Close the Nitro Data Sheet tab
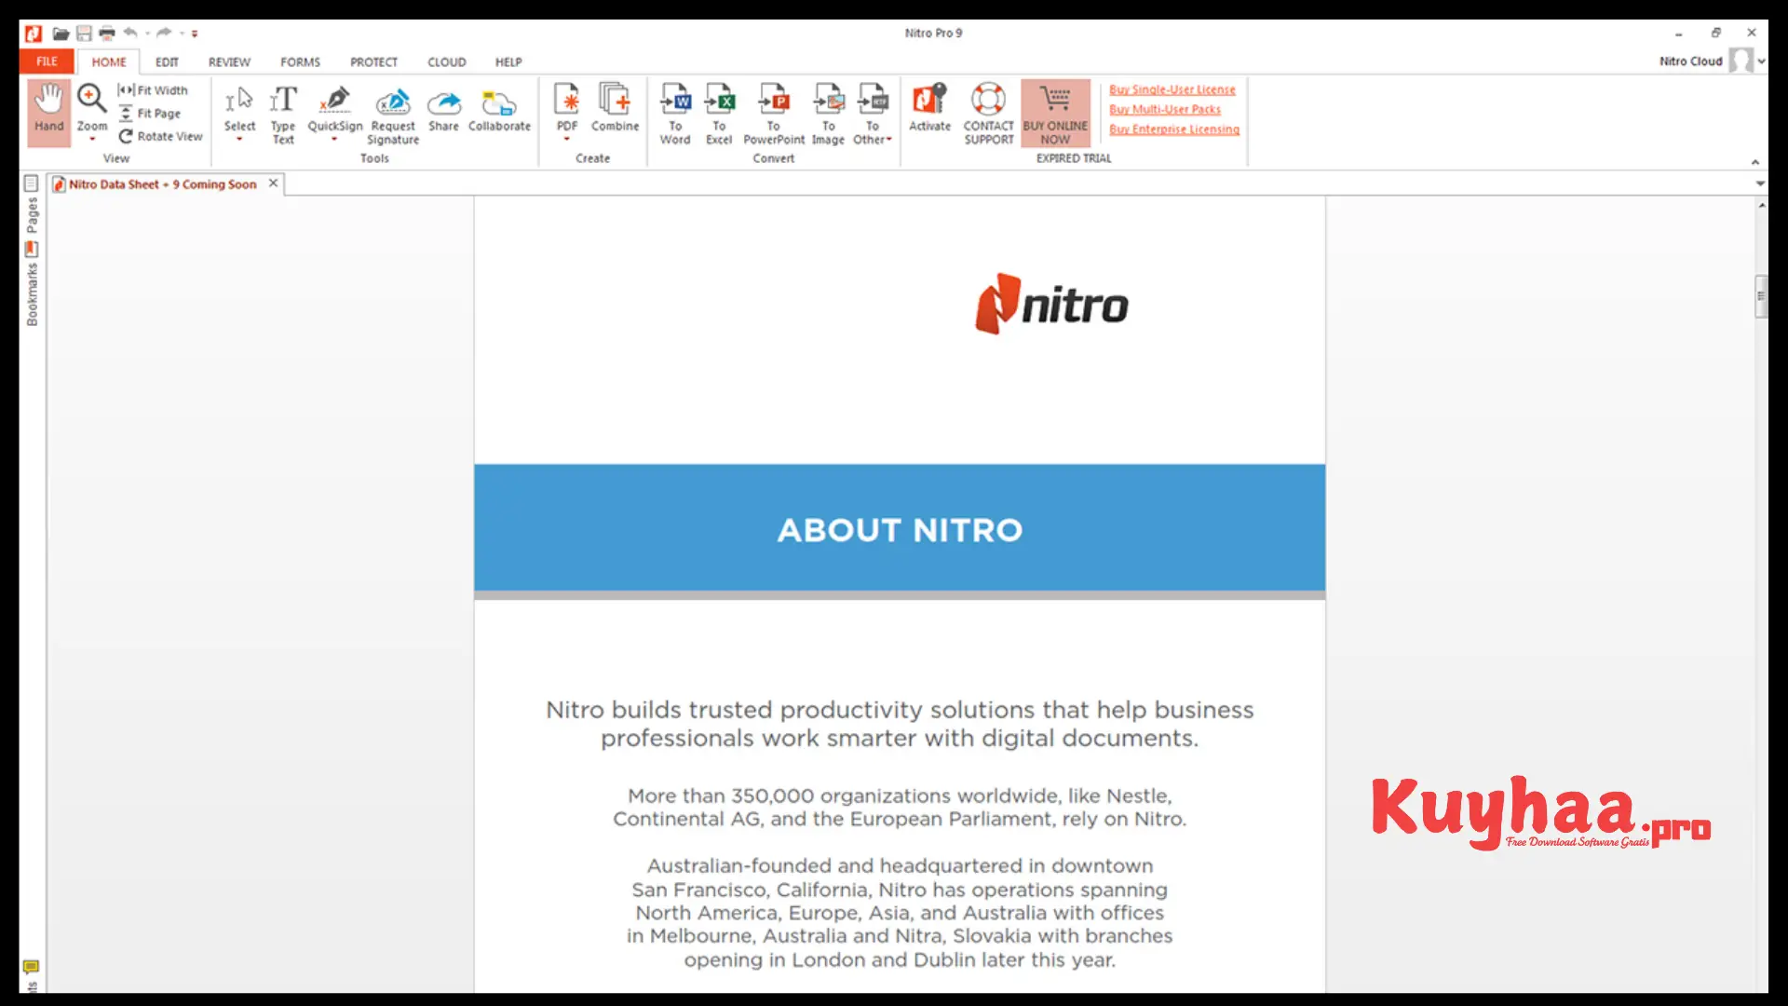 pos(273,184)
